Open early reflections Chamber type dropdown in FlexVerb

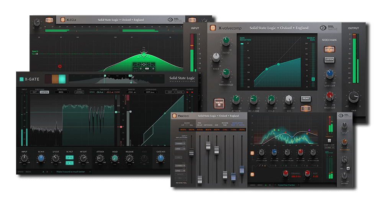pos(180,144)
